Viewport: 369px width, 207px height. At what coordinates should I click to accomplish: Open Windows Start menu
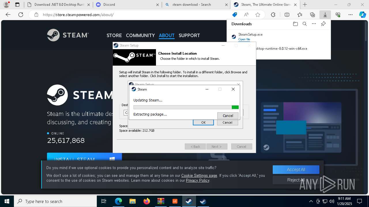(7, 201)
